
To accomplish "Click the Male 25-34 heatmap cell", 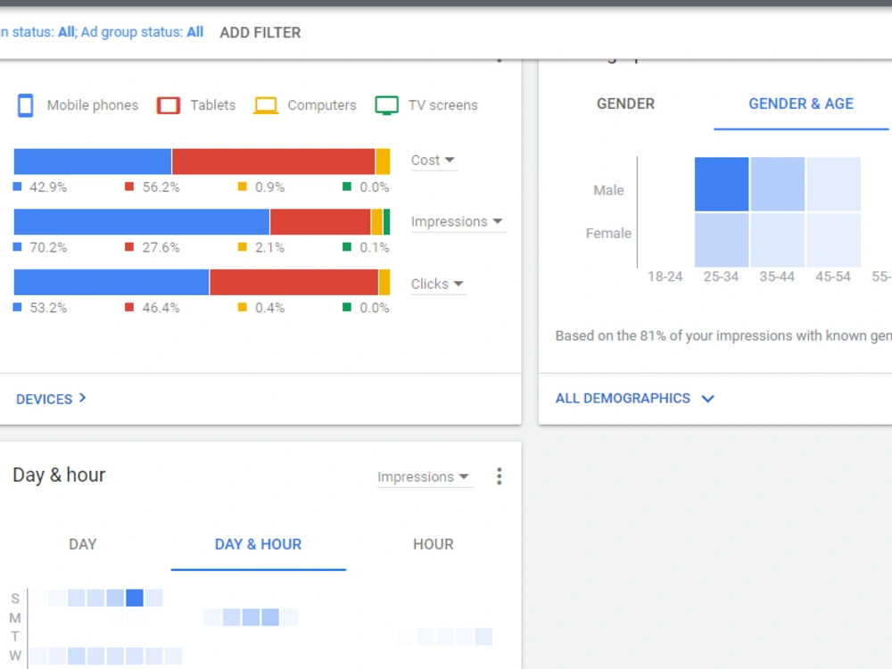I will [x=722, y=185].
